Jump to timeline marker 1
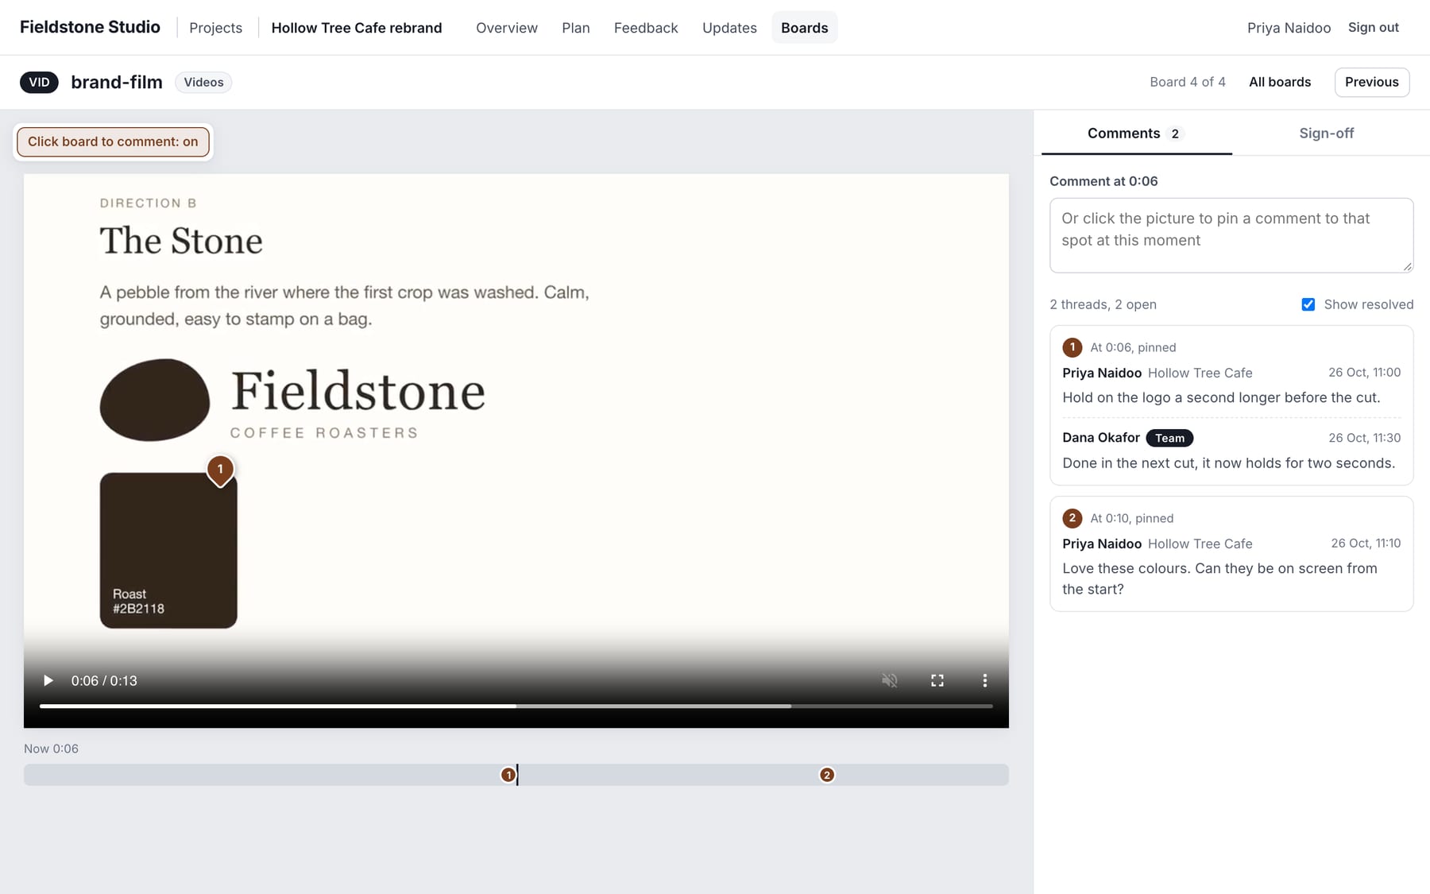Image resolution: width=1430 pixels, height=894 pixels. 508,775
